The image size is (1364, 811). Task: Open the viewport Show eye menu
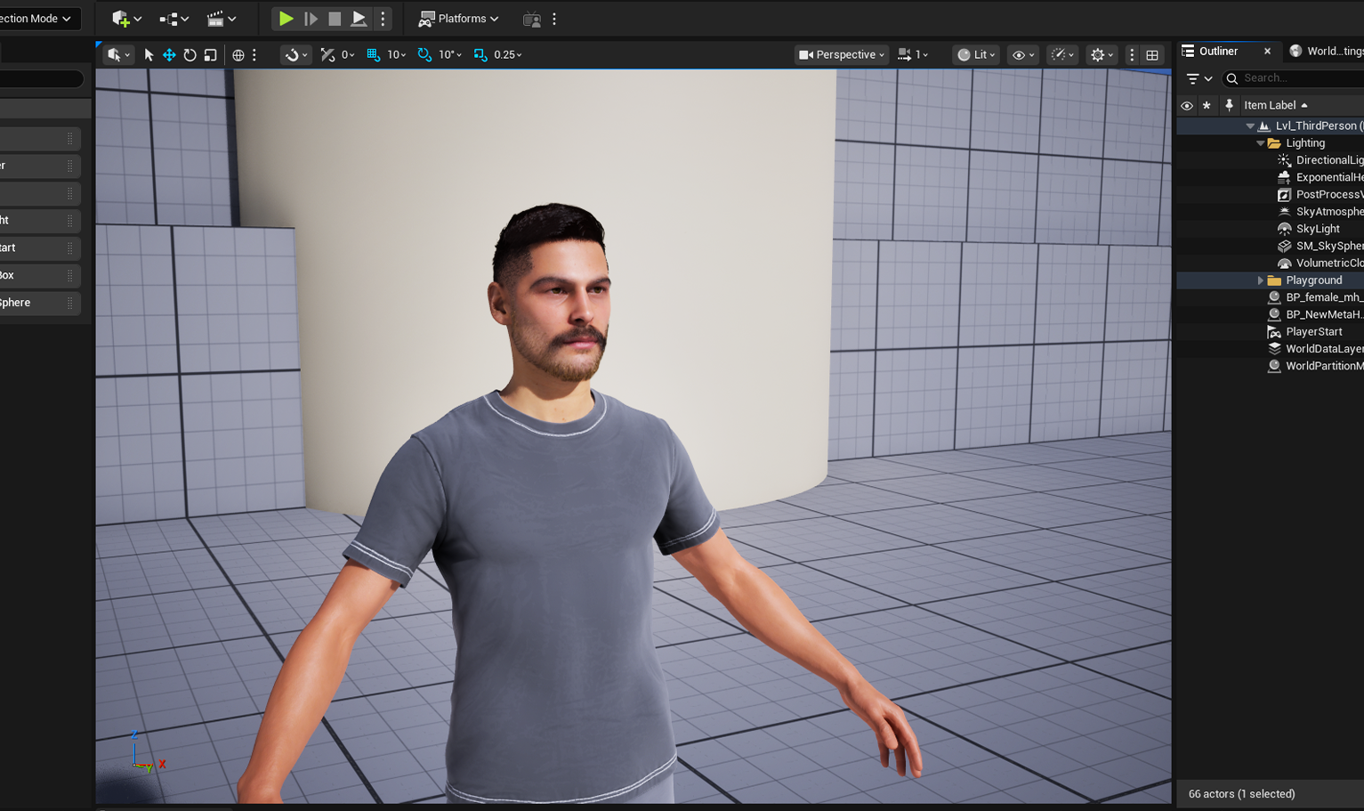pyautogui.click(x=1023, y=54)
